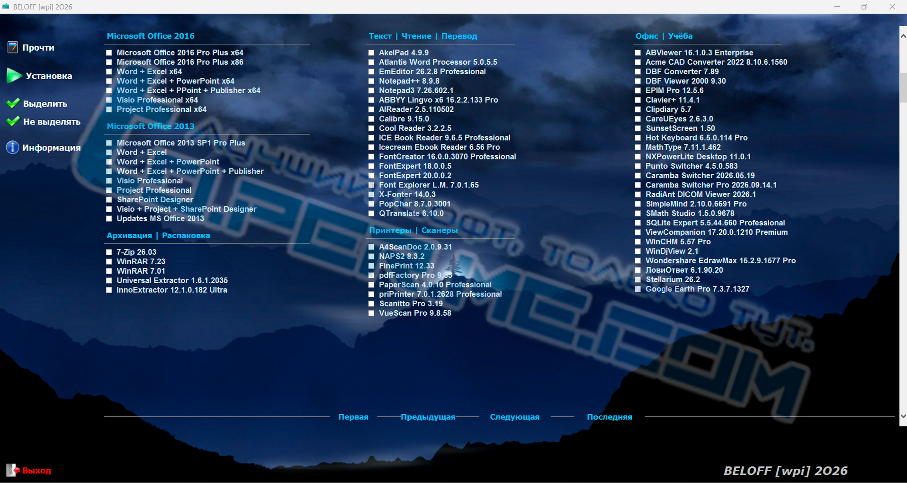Tick Google Earth Pro 7.3.7.1327 checkbox
Image resolution: width=907 pixels, height=483 pixels.
tap(638, 289)
